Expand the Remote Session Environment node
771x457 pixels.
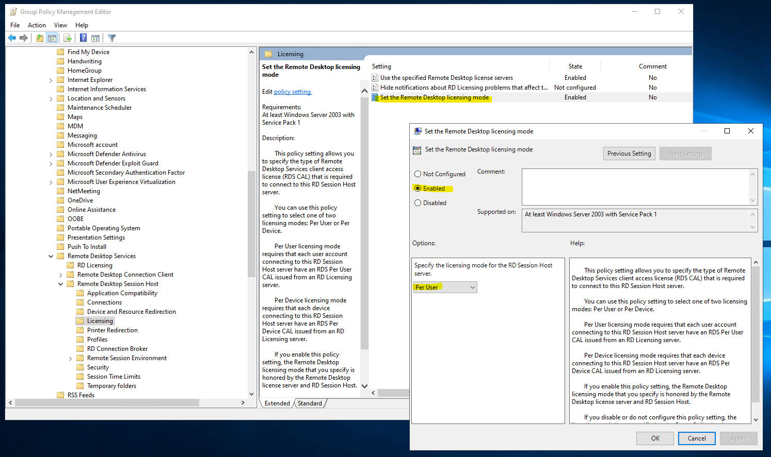tap(70, 358)
